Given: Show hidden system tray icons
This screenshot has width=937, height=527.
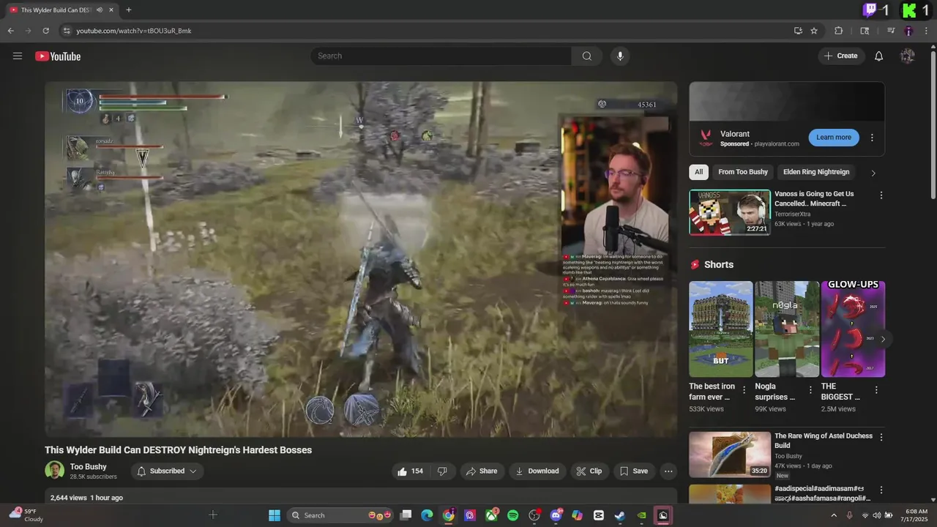Looking at the screenshot, I should [834, 515].
